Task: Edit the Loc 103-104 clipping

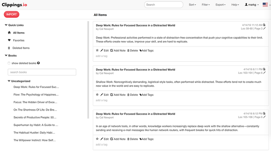Action: (x=105, y=95)
